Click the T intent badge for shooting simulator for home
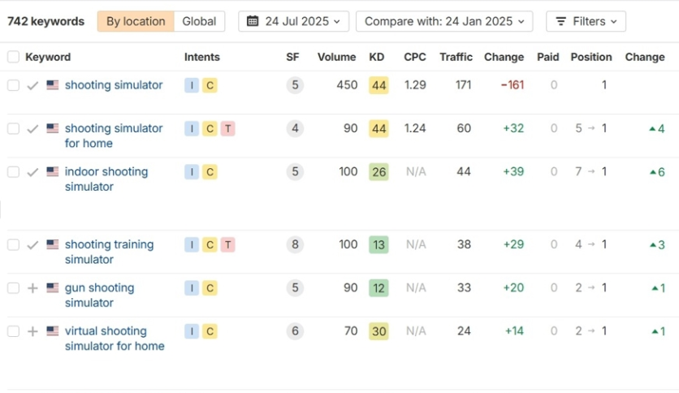This screenshot has height=393, width=679. 227,128
